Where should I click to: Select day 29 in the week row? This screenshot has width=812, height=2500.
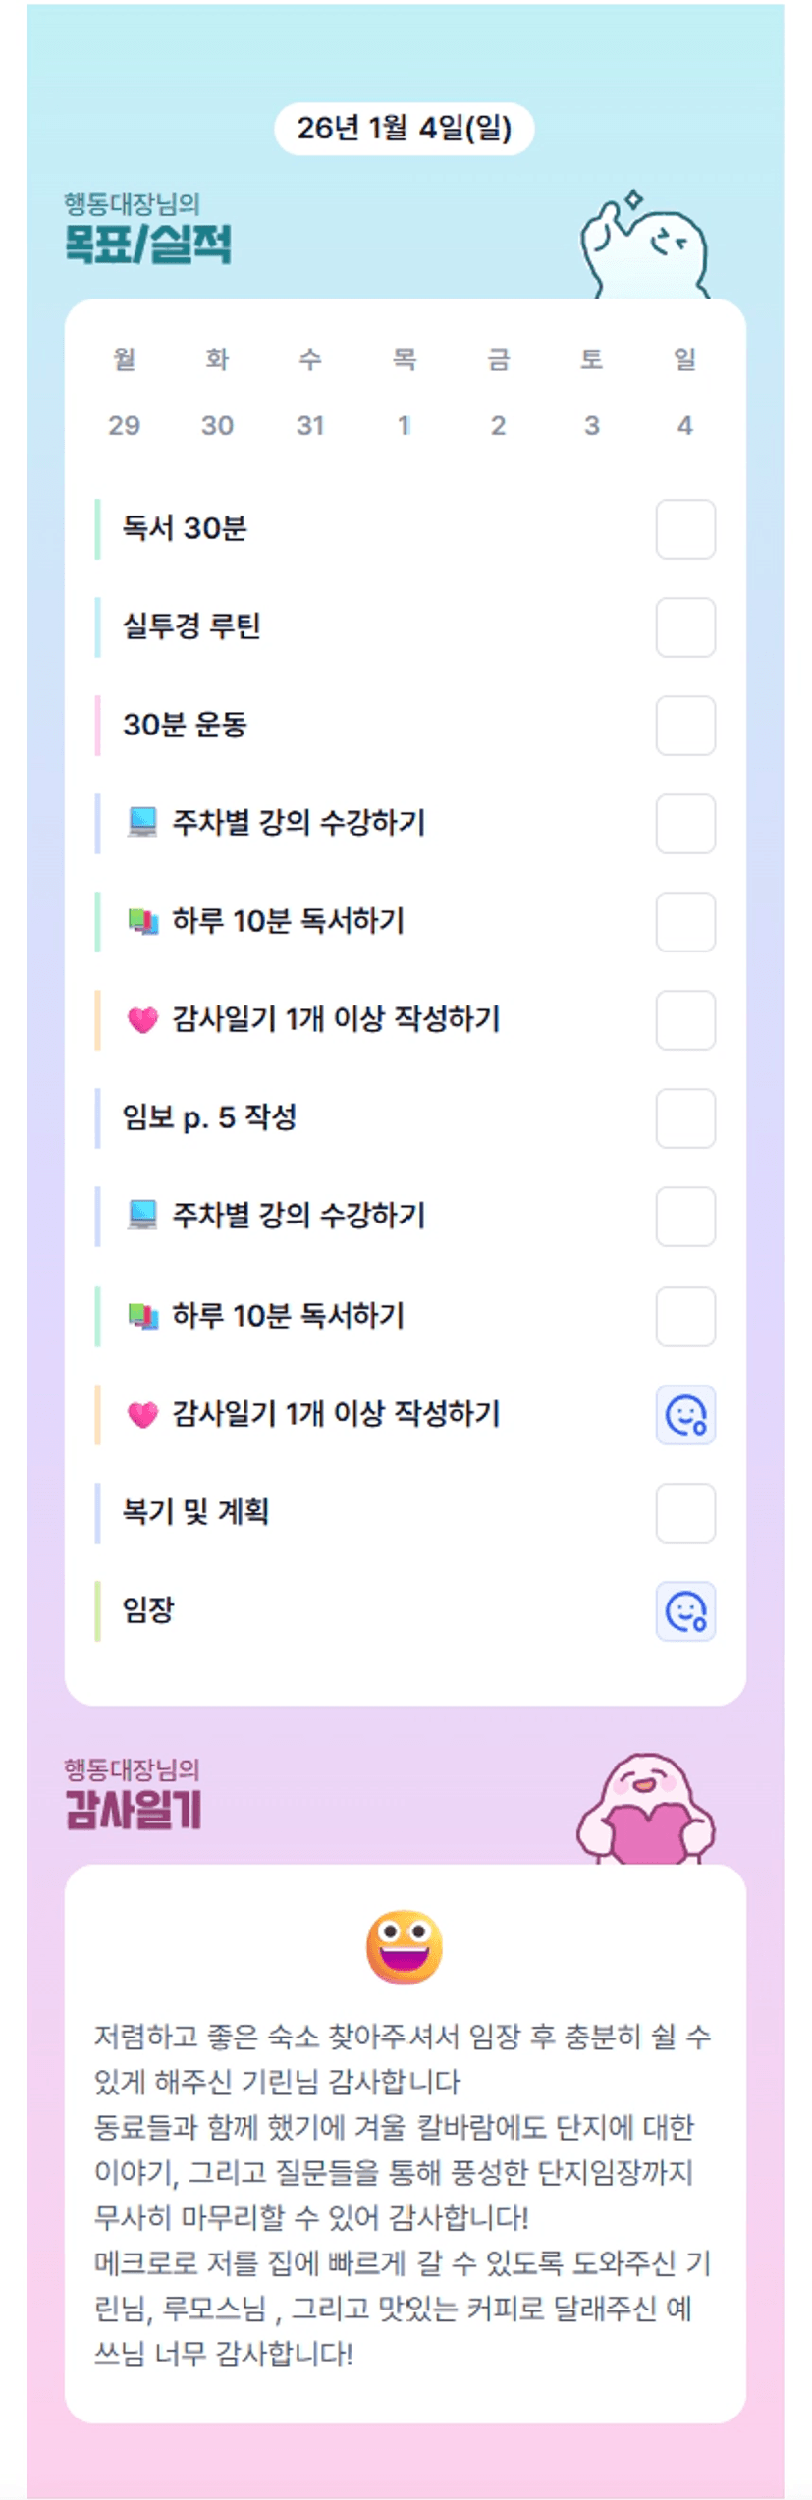(124, 425)
